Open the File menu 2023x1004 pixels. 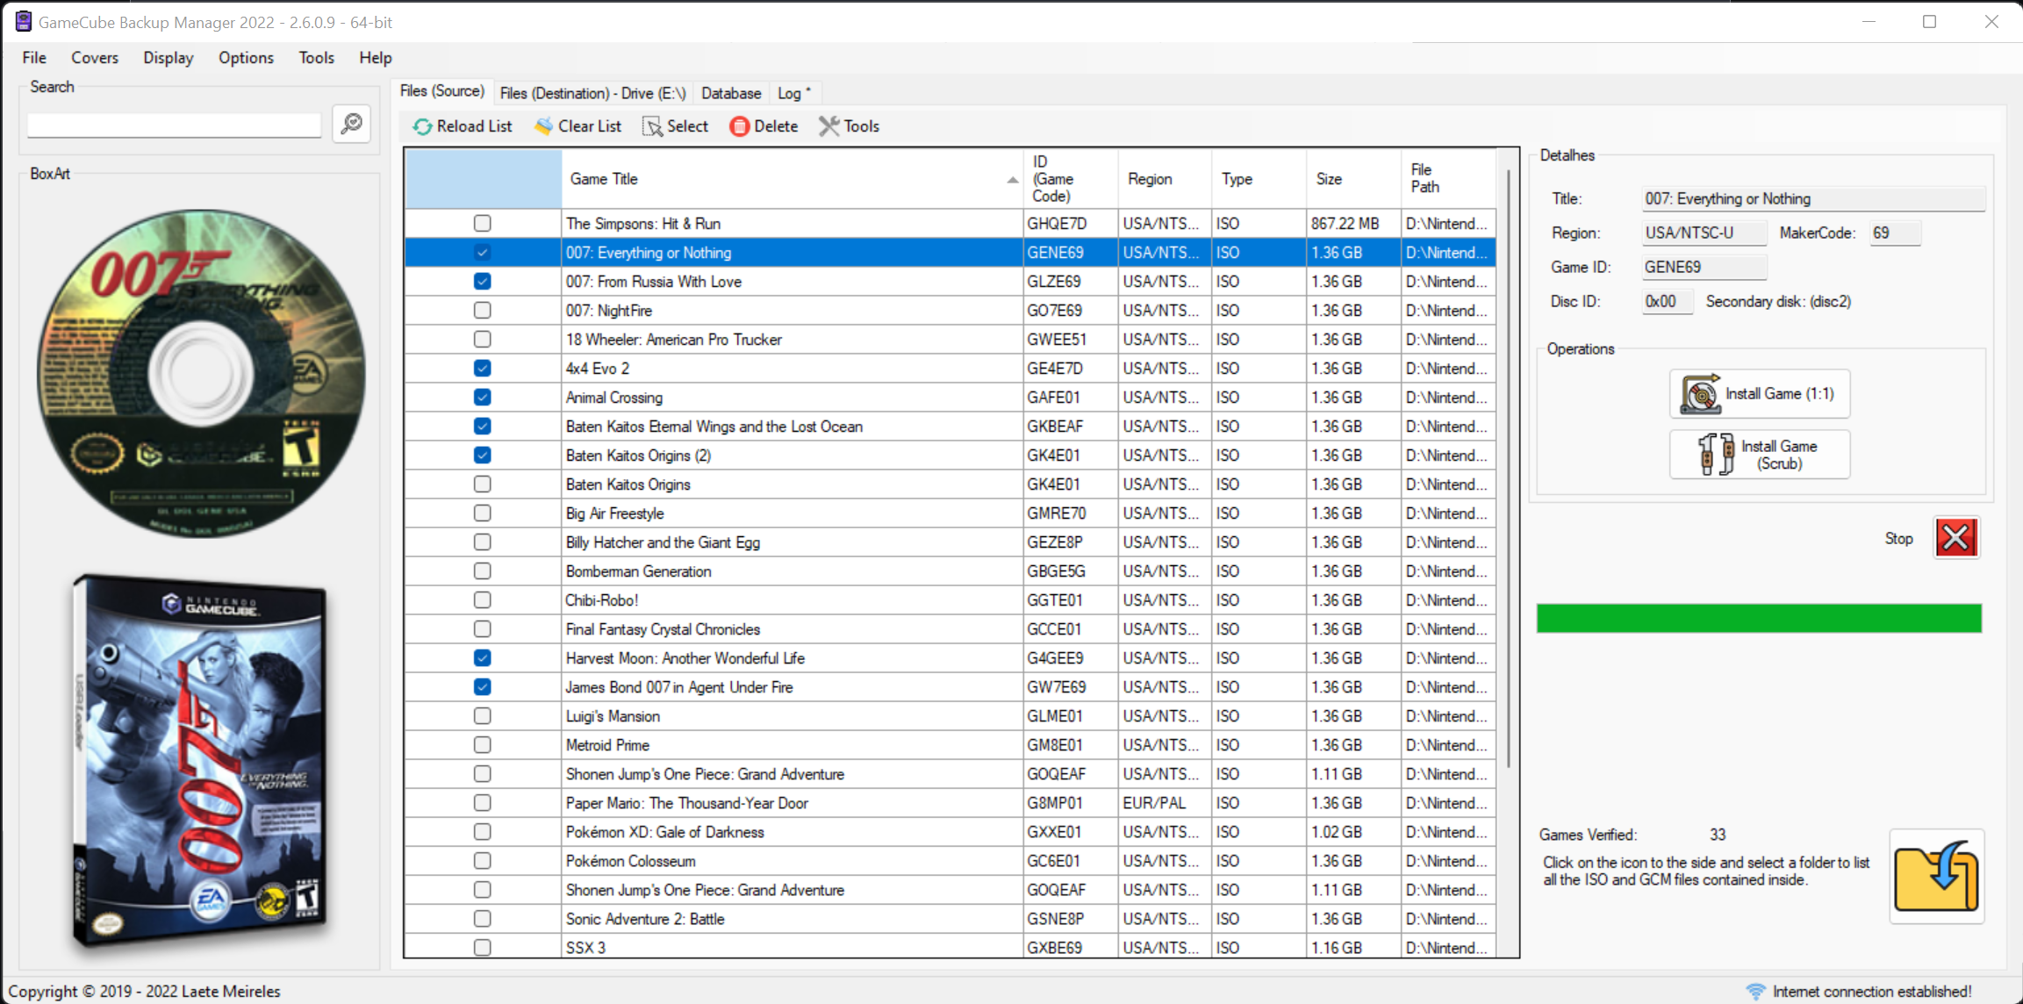click(x=32, y=57)
